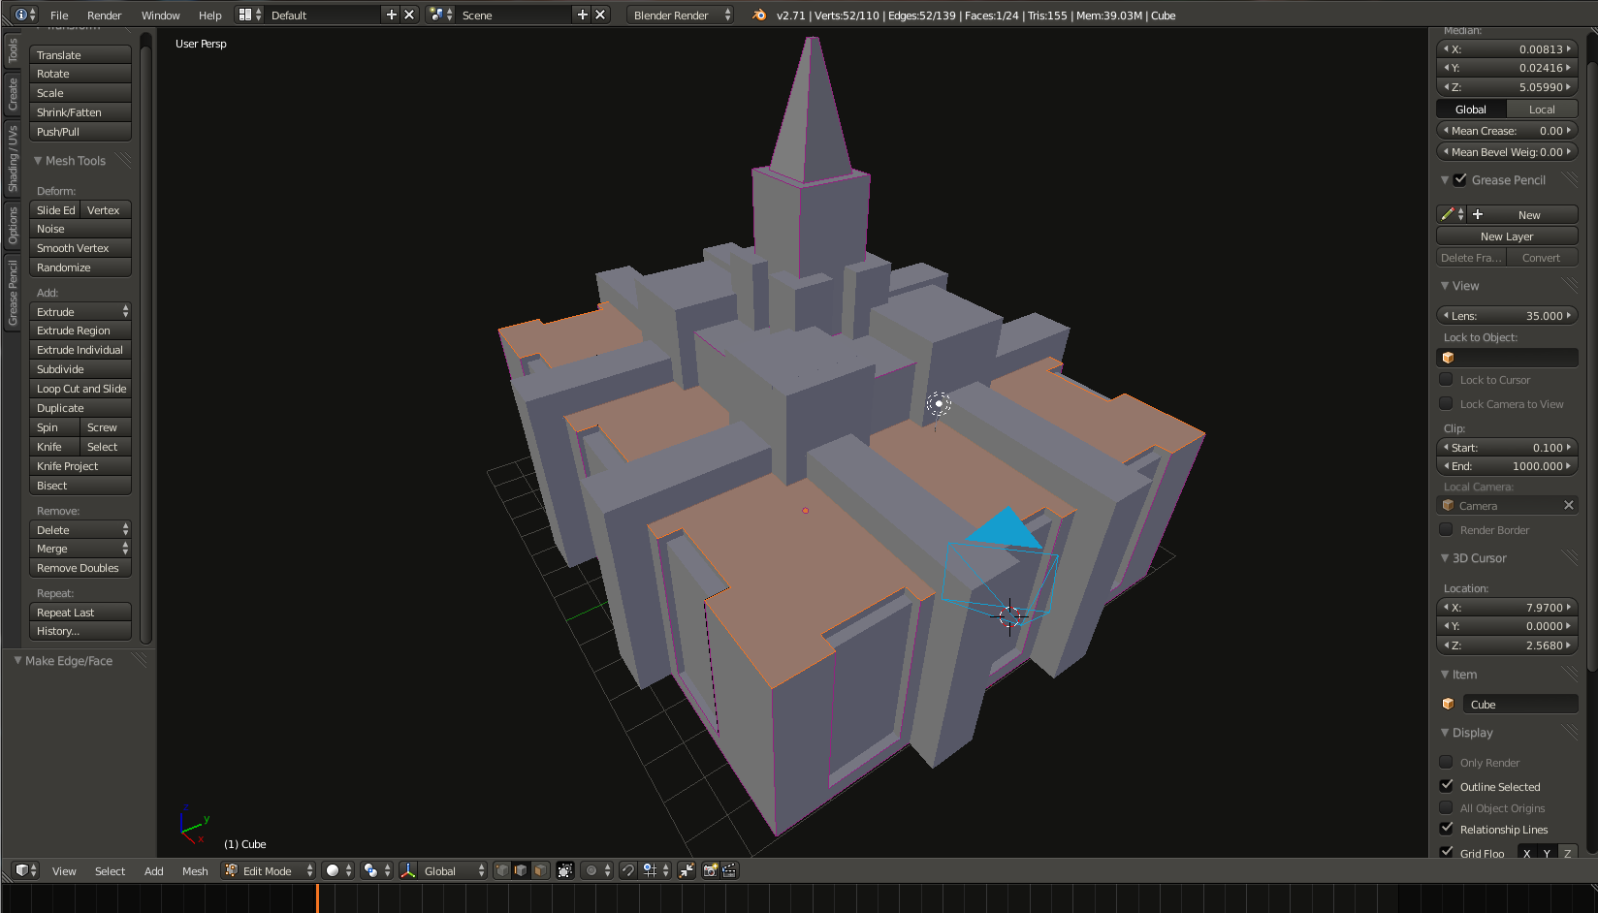Open the Mesh menu in viewport header

point(195,870)
